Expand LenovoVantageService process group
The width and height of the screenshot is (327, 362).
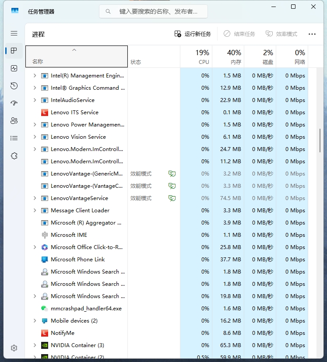[x=35, y=198]
